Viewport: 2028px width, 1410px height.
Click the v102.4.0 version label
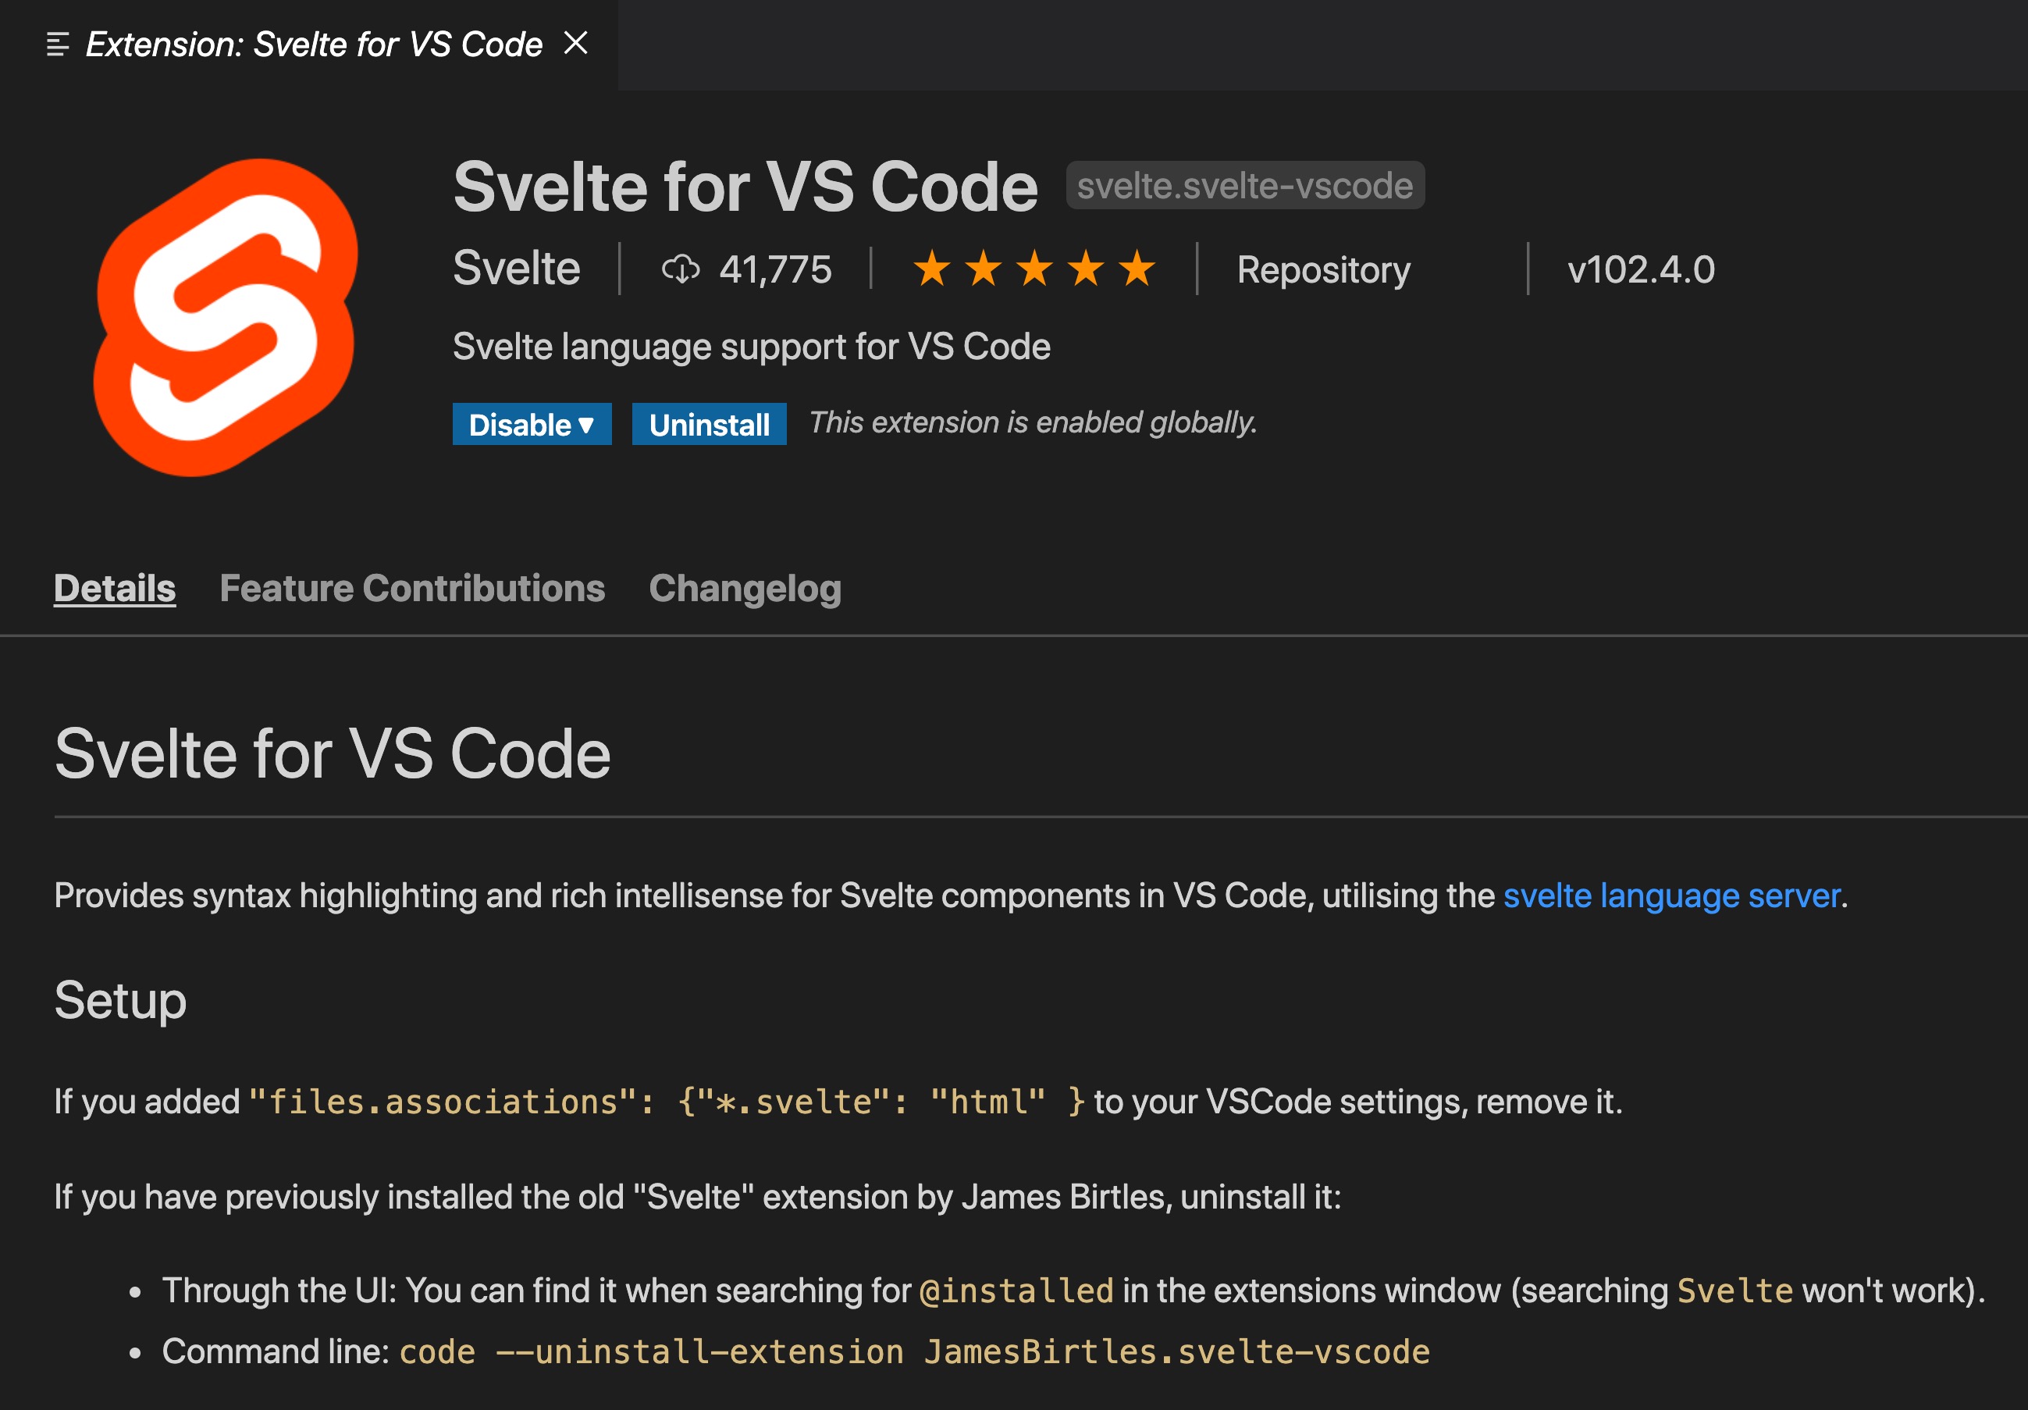[x=1640, y=269]
